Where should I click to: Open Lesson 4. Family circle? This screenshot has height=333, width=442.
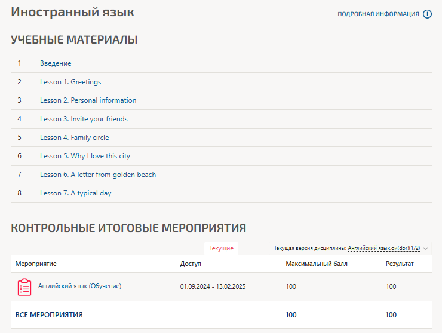74,138
